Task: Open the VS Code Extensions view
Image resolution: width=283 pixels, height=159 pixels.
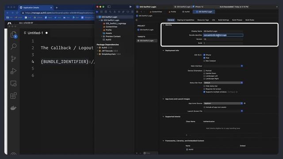Action: [x=14, y=95]
